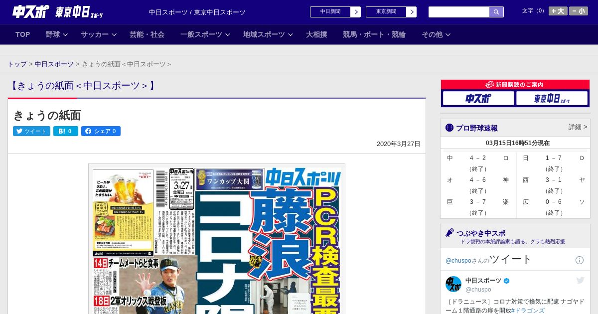Open プロ野球速報 詳細 link
This screenshot has width=598, height=314.
(x=578, y=127)
